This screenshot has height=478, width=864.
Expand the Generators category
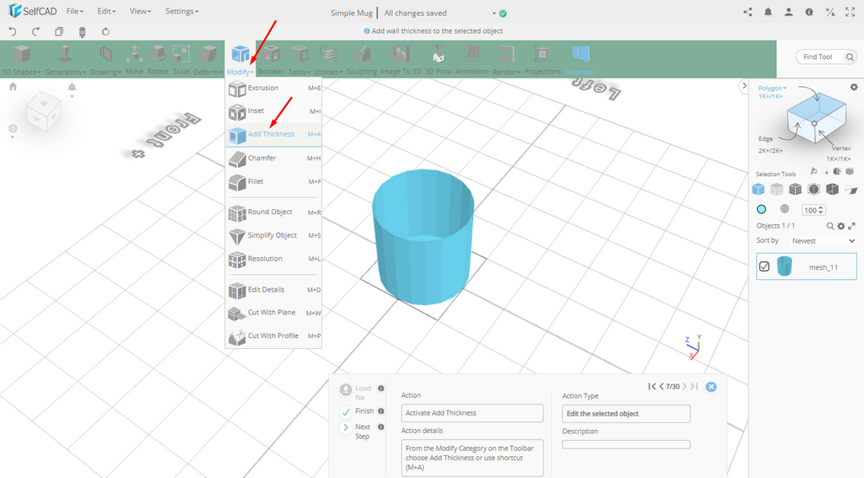tap(65, 60)
